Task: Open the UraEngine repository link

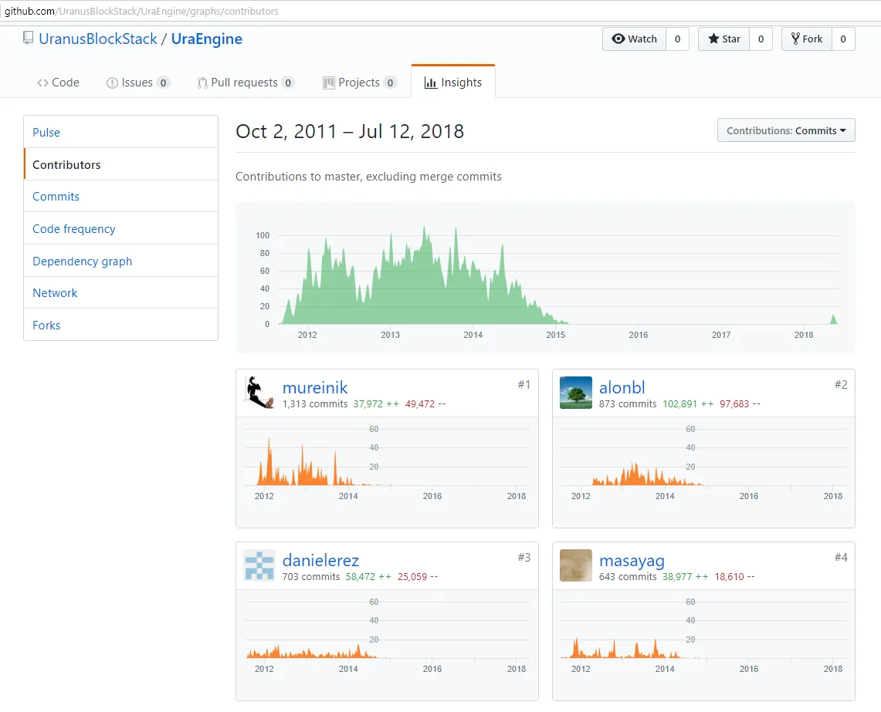Action: coord(207,39)
